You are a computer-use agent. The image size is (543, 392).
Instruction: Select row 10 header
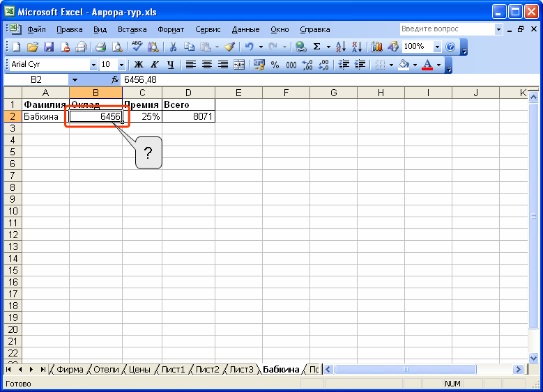13,211
